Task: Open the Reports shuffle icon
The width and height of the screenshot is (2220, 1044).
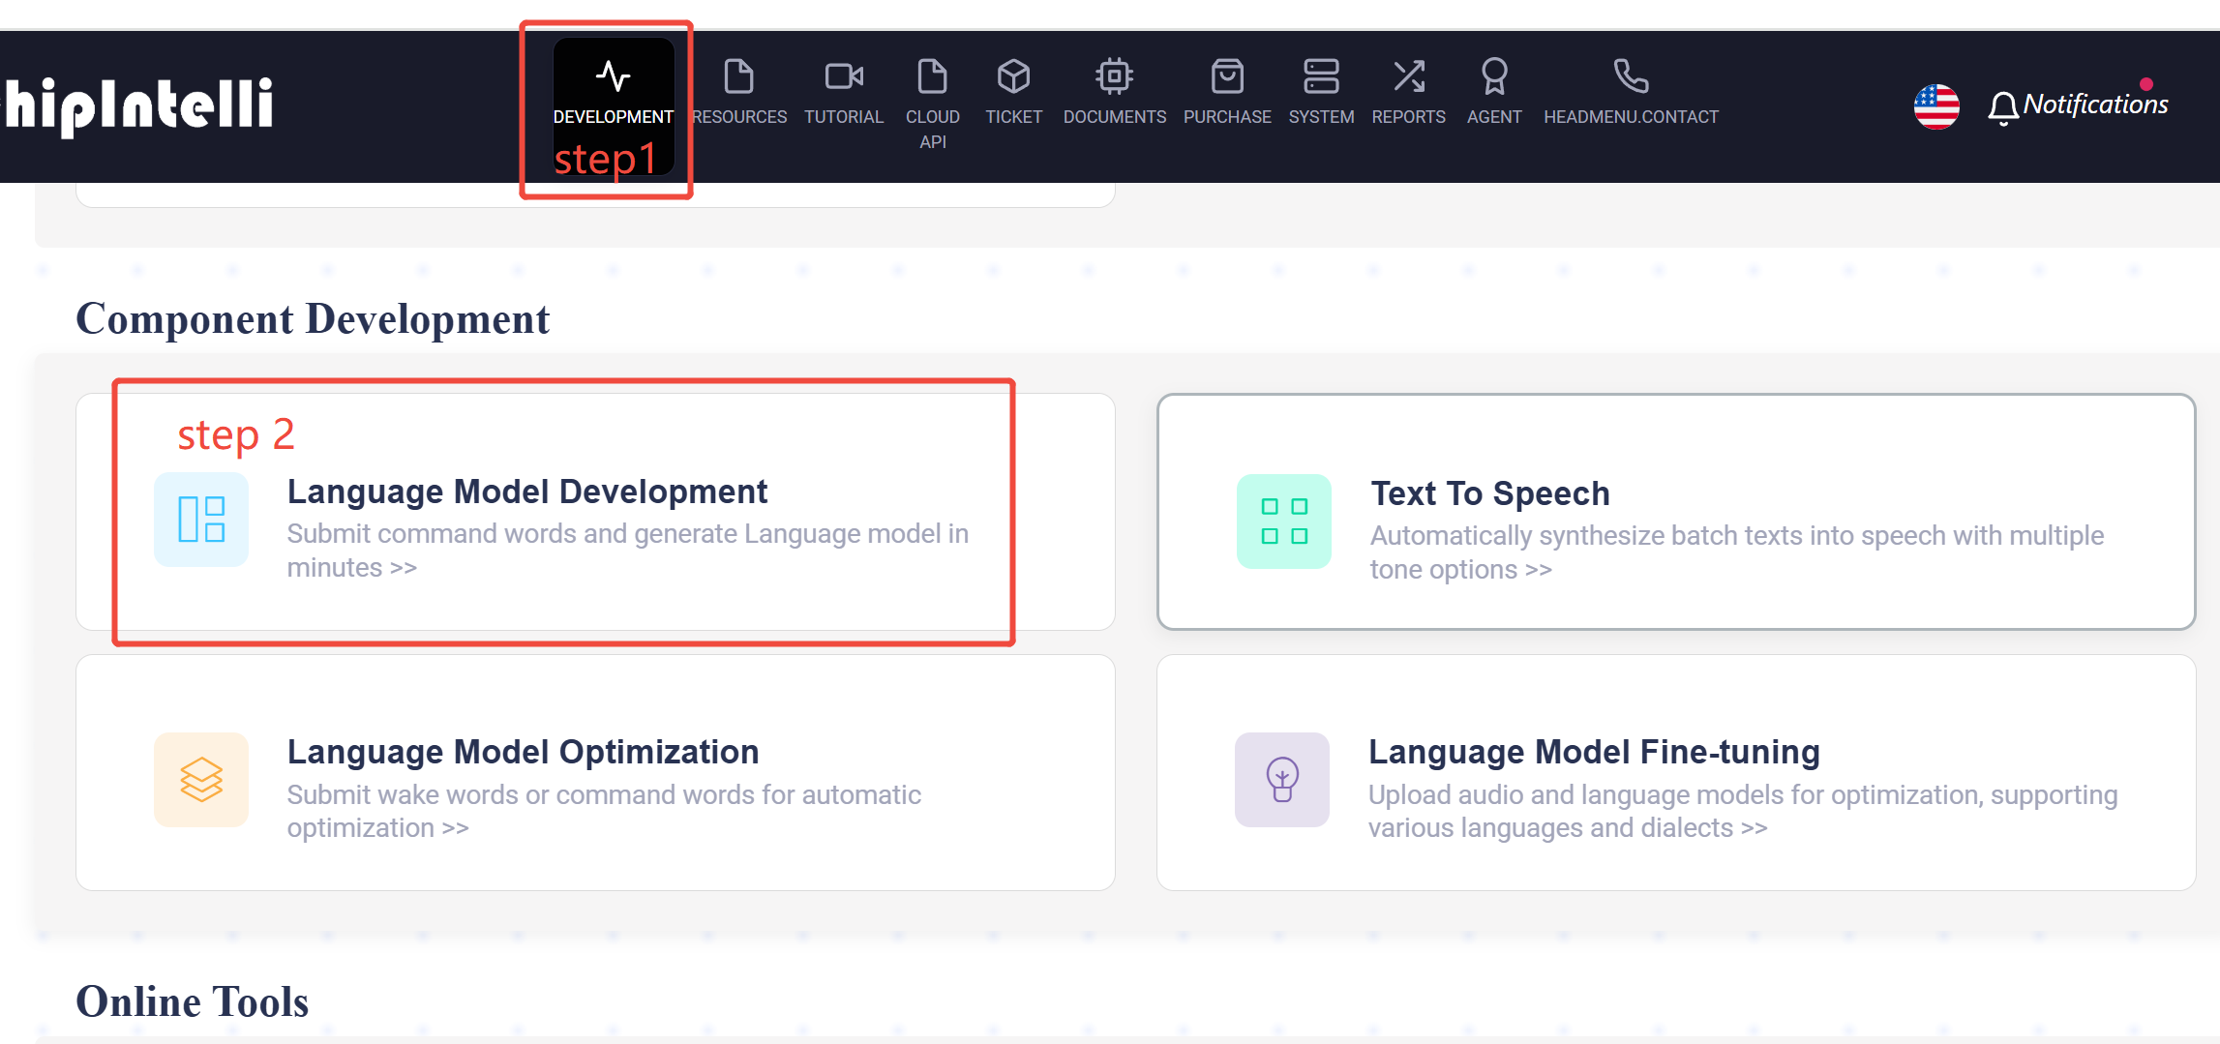Action: pyautogui.click(x=1408, y=76)
